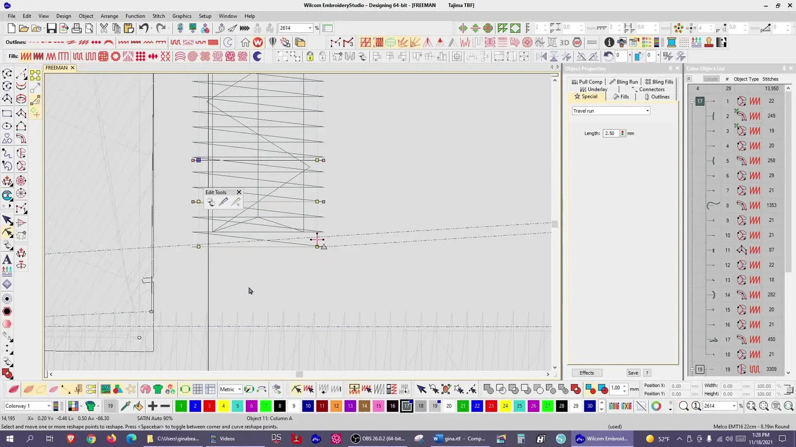Switch to the Outlines properties tab
Image resolution: width=796 pixels, height=447 pixels.
657,97
